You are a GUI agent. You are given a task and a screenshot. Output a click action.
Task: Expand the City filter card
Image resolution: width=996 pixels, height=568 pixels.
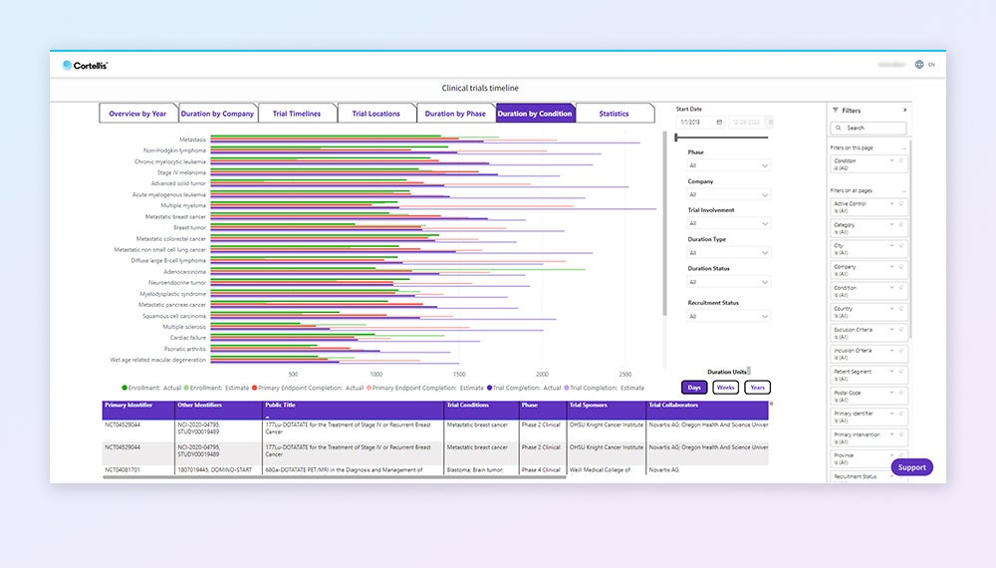891,245
